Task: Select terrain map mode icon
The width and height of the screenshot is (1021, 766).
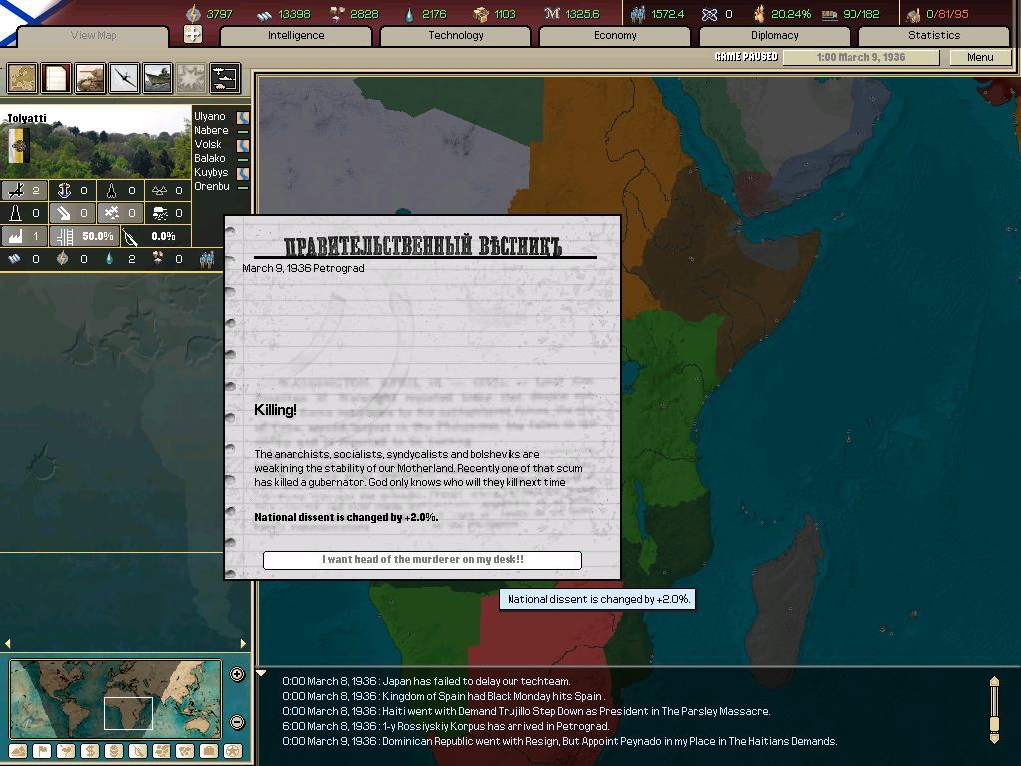Action: [x=18, y=751]
